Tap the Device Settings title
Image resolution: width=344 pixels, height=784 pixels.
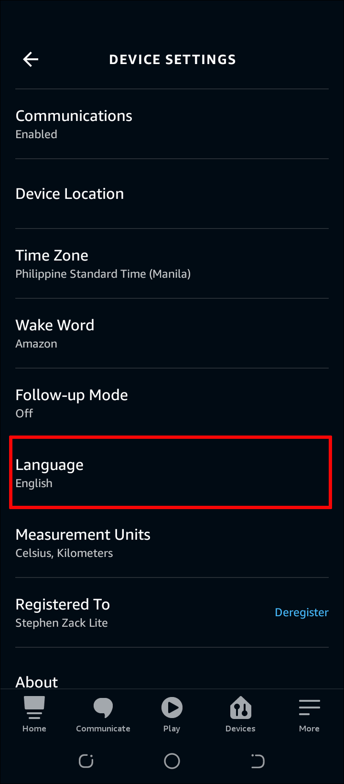tap(172, 59)
